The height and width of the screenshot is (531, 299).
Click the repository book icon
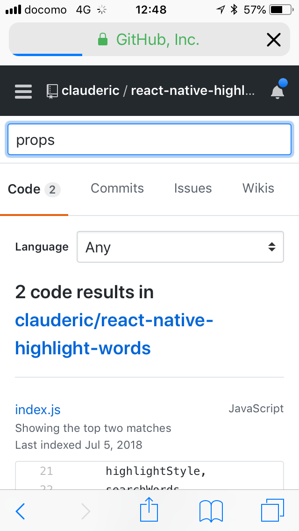[52, 91]
